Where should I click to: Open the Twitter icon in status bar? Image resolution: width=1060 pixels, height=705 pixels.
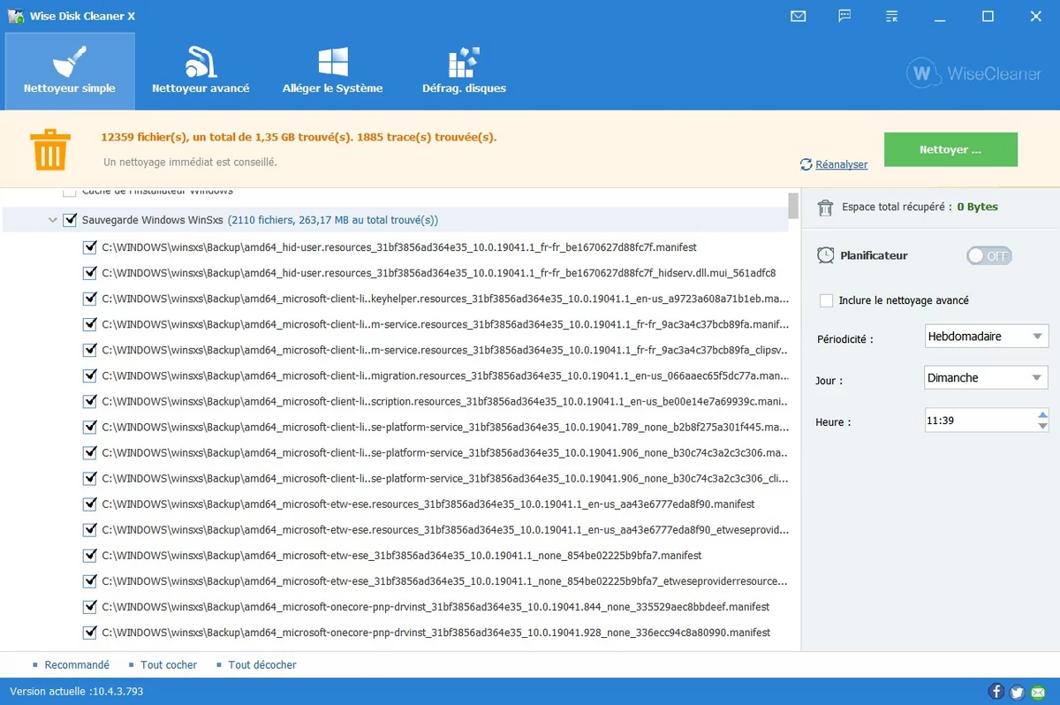(x=1017, y=692)
